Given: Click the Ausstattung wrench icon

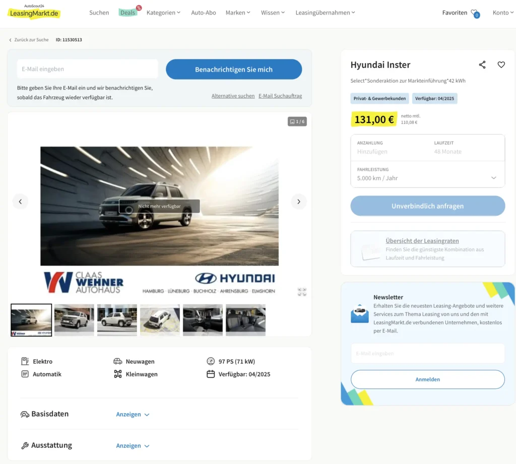Looking at the screenshot, I should [x=25, y=445].
